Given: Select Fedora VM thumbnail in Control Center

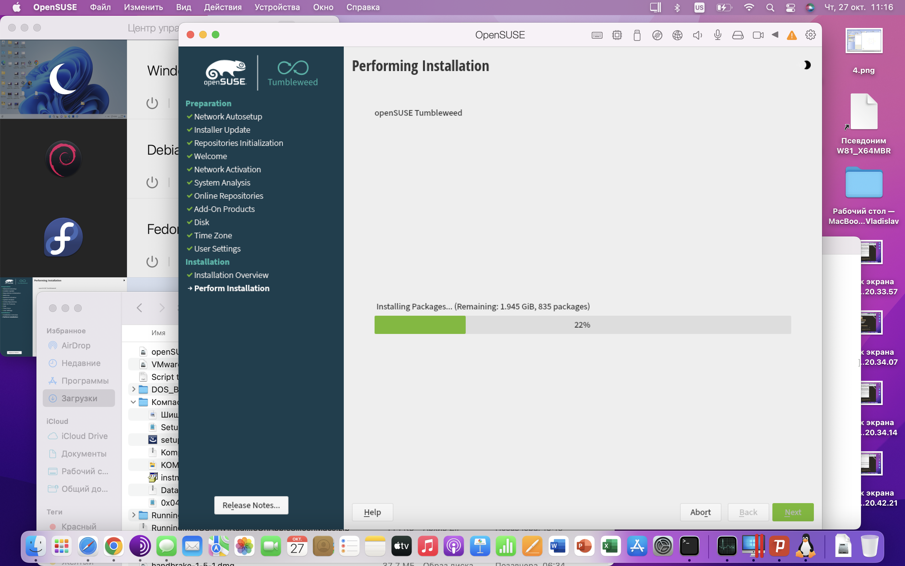Looking at the screenshot, I should (x=63, y=238).
